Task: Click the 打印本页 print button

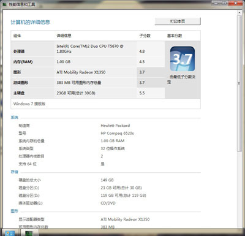Action: click(x=178, y=21)
